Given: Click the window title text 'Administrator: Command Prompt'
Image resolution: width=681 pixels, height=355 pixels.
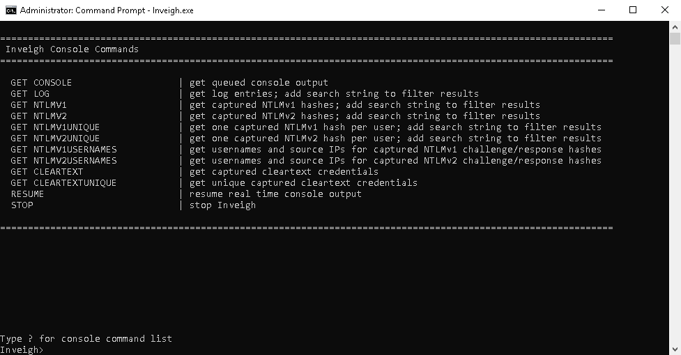Looking at the screenshot, I should coord(82,10).
